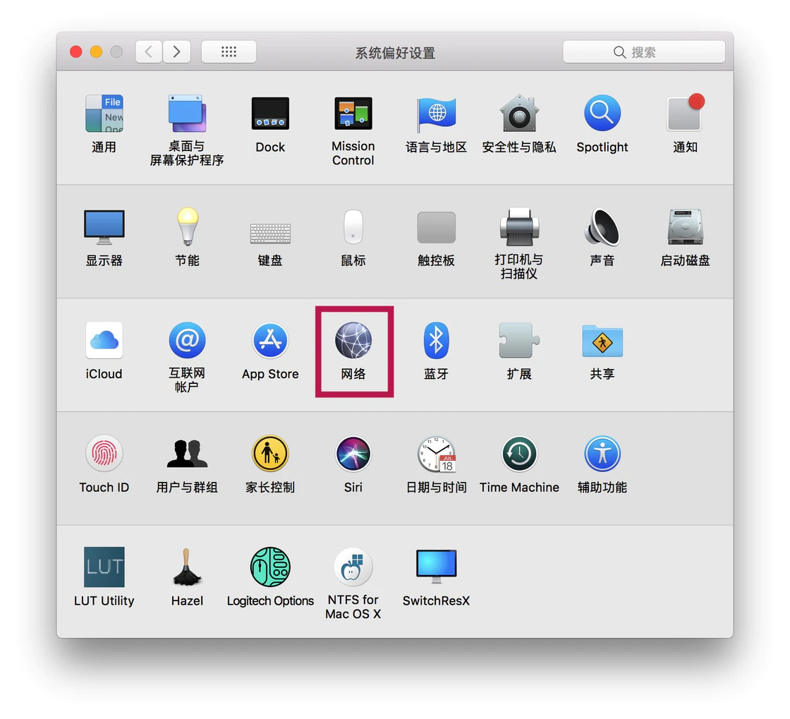Minimize window with the yellow button
The image size is (790, 719).
pos(96,52)
